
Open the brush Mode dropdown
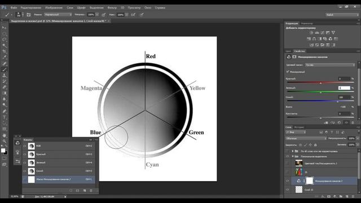[58, 15]
